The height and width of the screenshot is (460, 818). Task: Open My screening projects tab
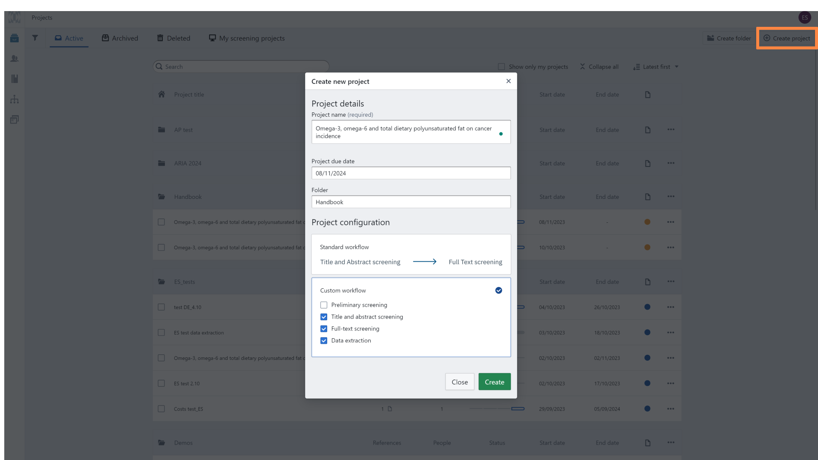tap(247, 38)
